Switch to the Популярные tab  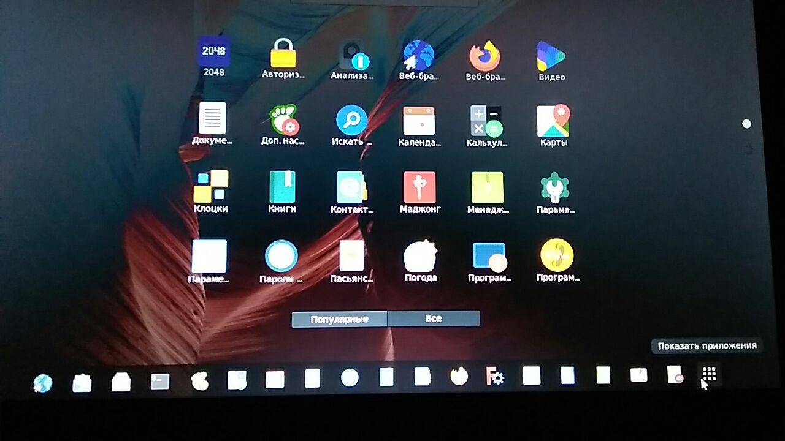pos(339,319)
